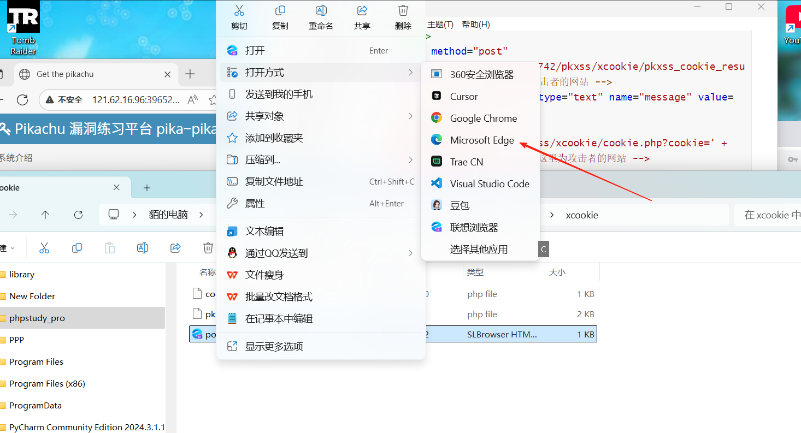The width and height of the screenshot is (801, 433).
Task: Close the Get the pikachu tab
Action: (168, 74)
